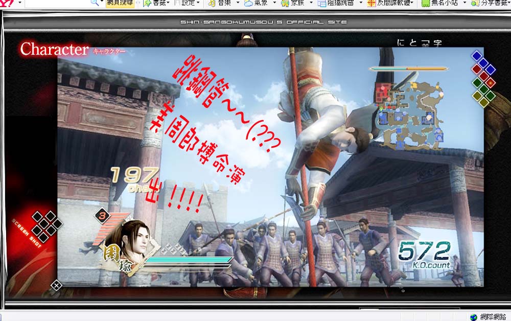Expand the 書籤 dropdown arrow
Screen dimensions: 511x321
tap(168, 3)
